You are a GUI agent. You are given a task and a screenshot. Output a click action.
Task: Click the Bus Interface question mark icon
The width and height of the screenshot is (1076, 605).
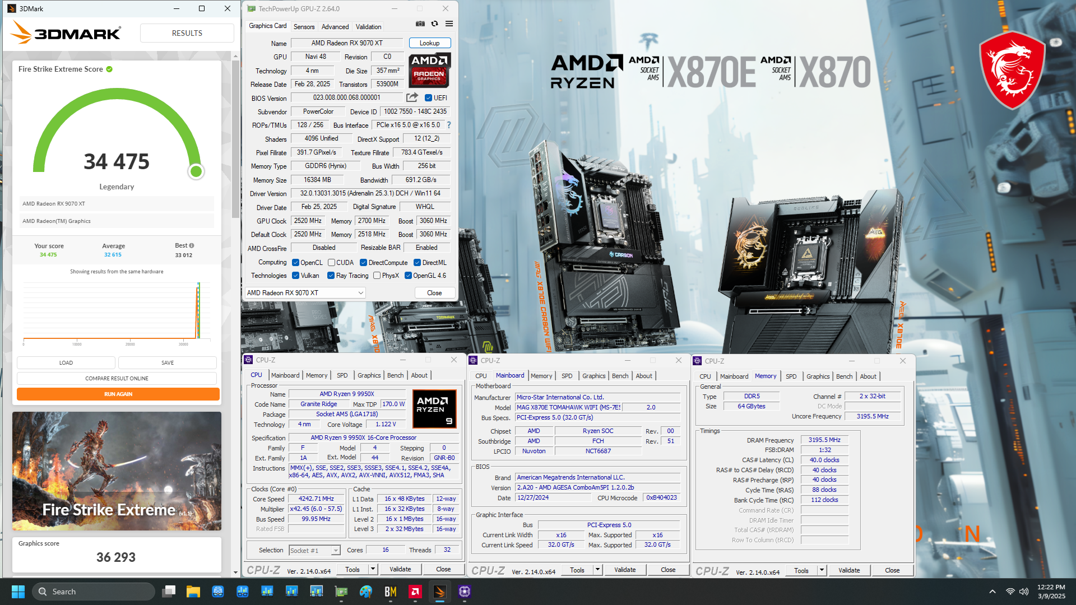click(449, 125)
